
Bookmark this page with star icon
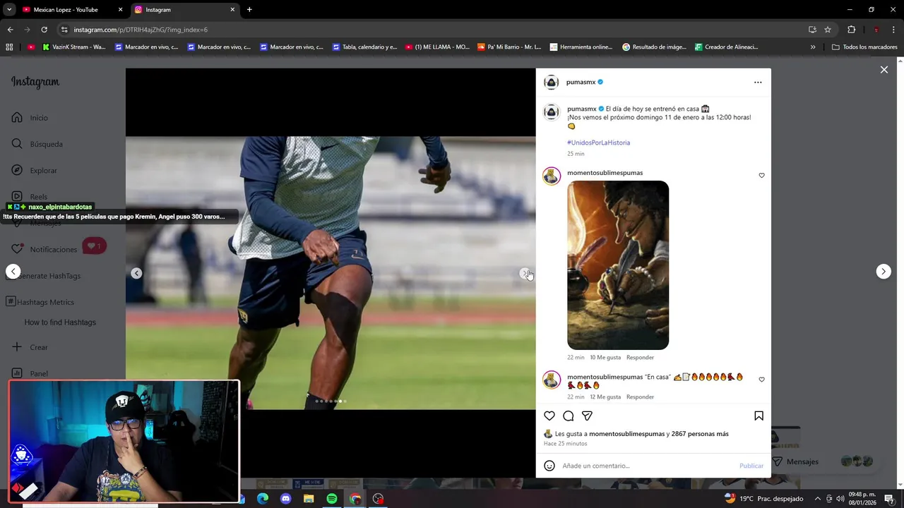click(x=828, y=30)
